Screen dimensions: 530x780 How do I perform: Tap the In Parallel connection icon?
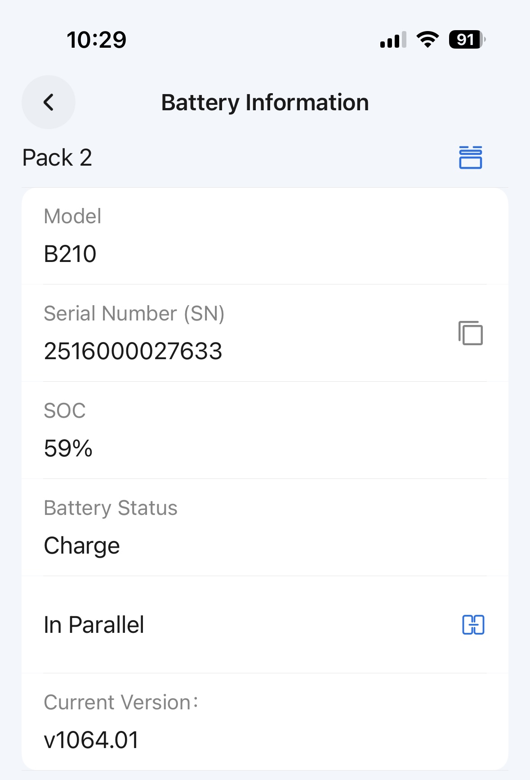point(473,625)
